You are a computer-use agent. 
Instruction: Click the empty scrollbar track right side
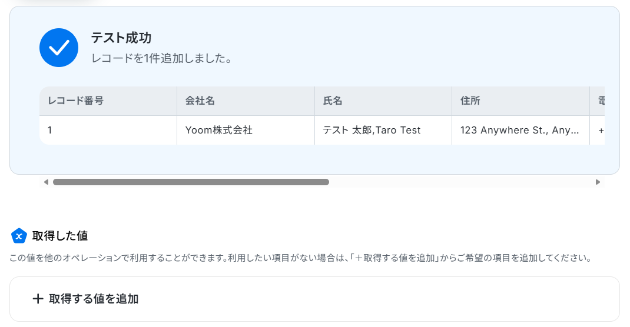pyautogui.click(x=461, y=182)
